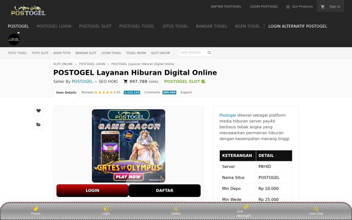352x220 pixels.
Task: Click the round POSTOGEL avatar badge
Action: point(14,40)
